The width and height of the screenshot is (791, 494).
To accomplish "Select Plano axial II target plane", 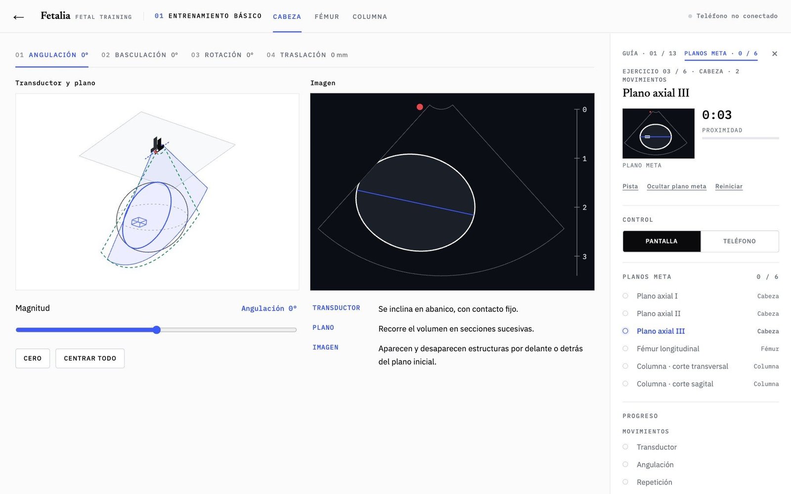I will (701, 314).
